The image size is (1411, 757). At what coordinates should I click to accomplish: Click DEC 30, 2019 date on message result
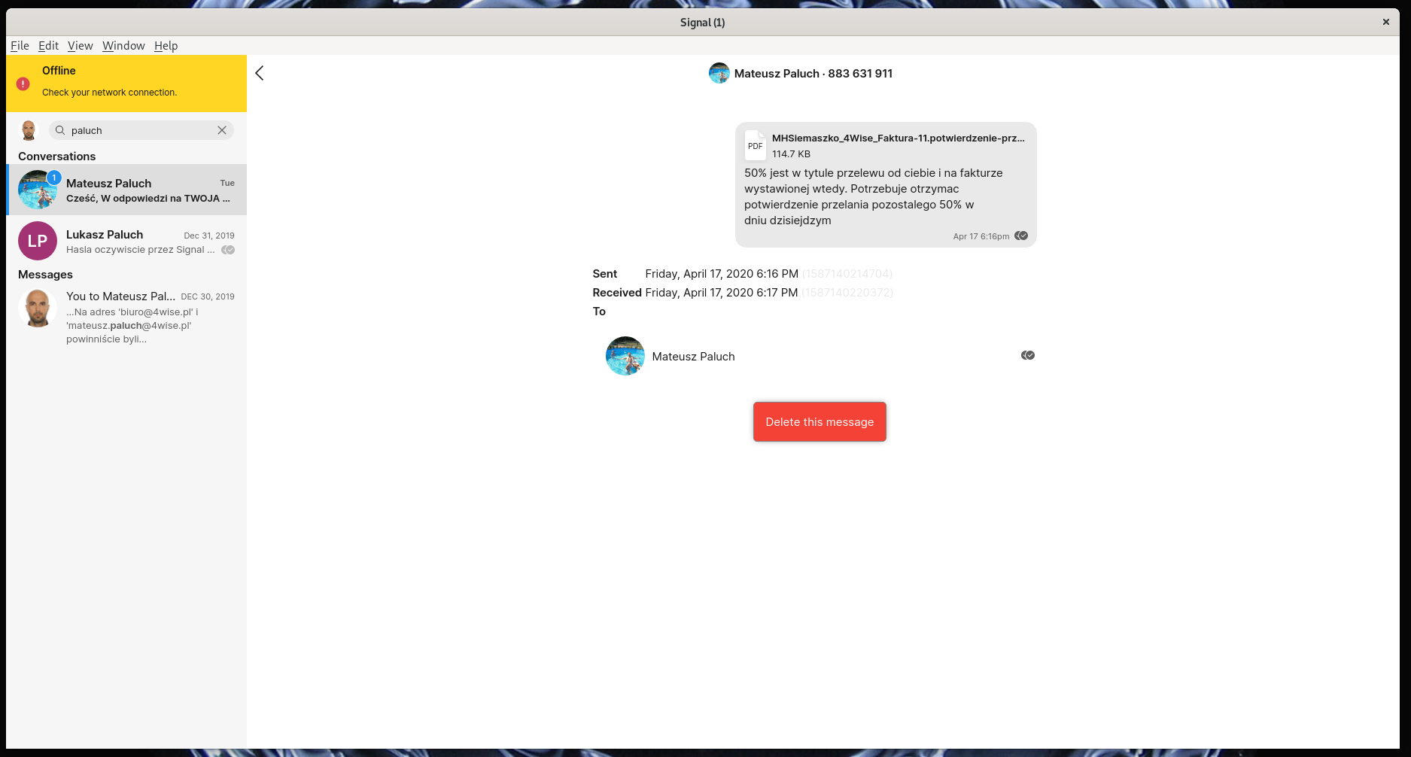[208, 296]
